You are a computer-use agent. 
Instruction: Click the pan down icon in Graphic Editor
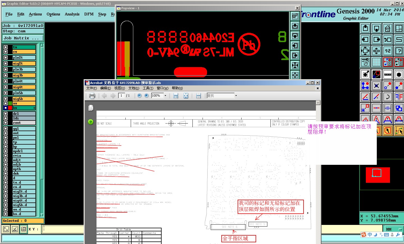[377, 28]
